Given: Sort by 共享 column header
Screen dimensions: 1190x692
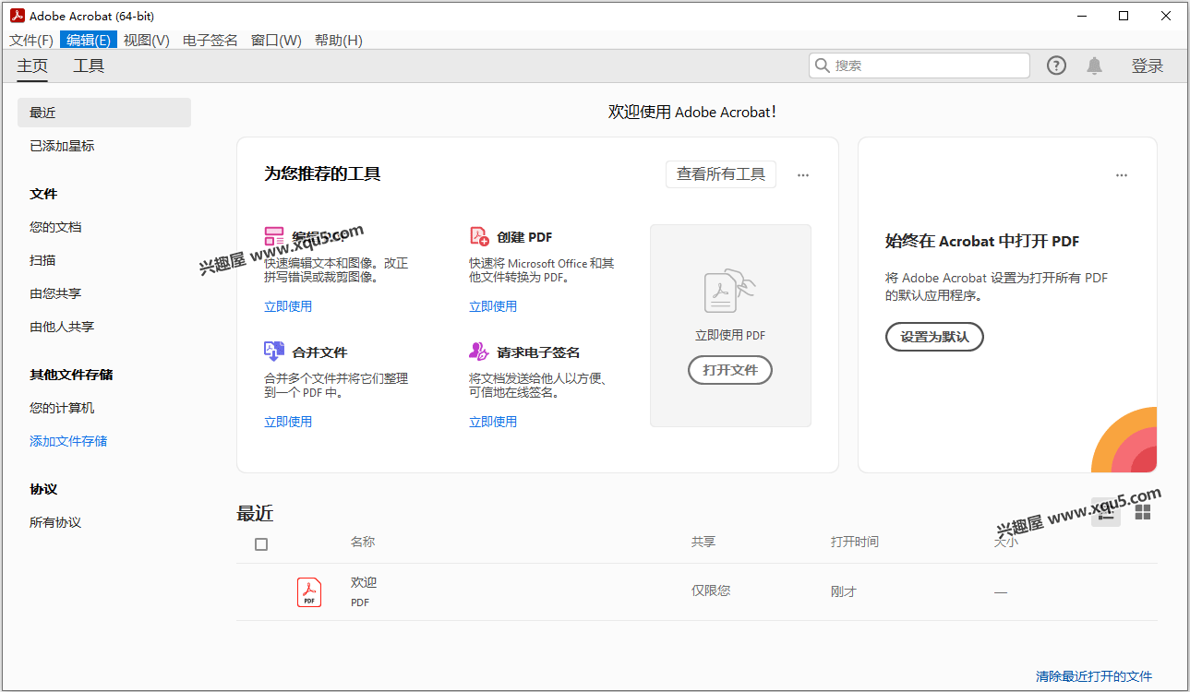Looking at the screenshot, I should (703, 542).
